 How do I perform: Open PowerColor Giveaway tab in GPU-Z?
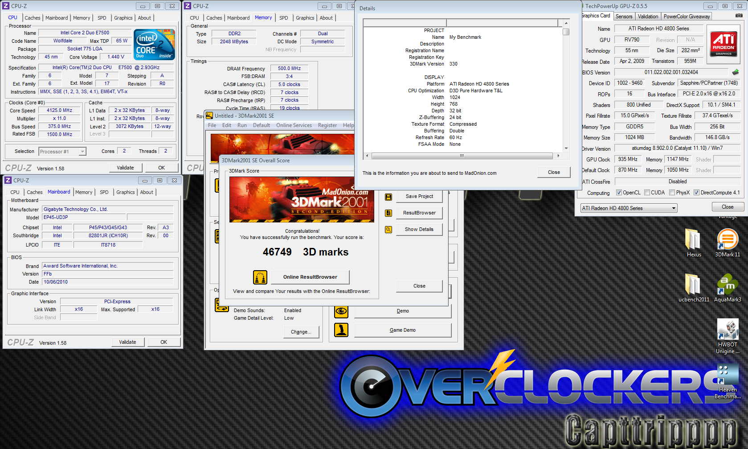[x=687, y=16]
